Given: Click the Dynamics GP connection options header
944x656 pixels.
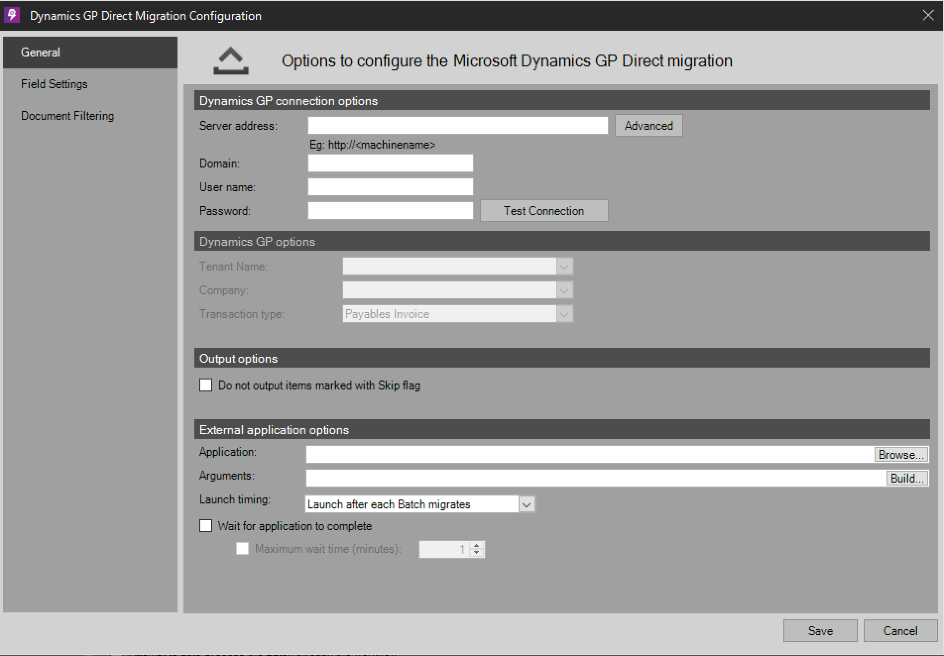Looking at the screenshot, I should (562, 101).
